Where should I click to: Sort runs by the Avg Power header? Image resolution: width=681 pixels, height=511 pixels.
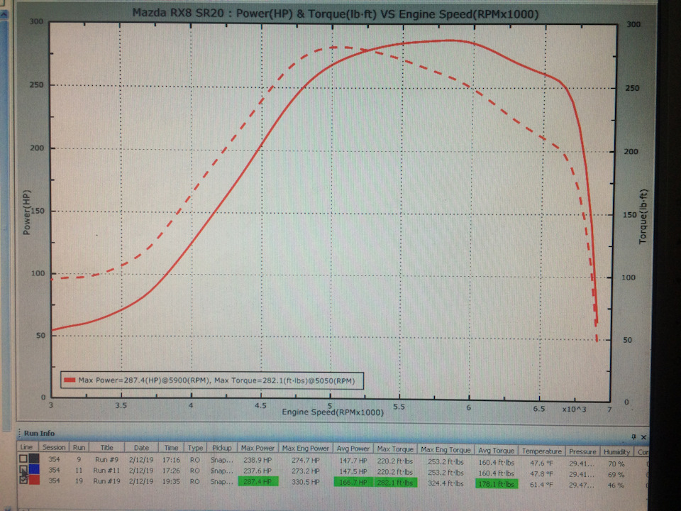353,449
